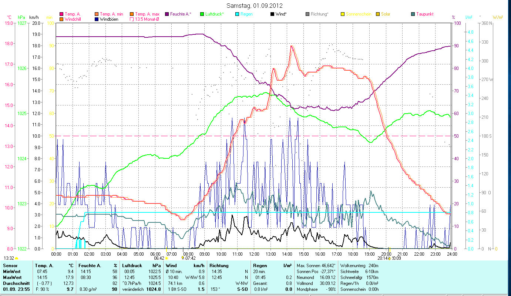The height and width of the screenshot is (296, 511).
Task: Click the current wind direction S-SO
Action: click(243, 289)
